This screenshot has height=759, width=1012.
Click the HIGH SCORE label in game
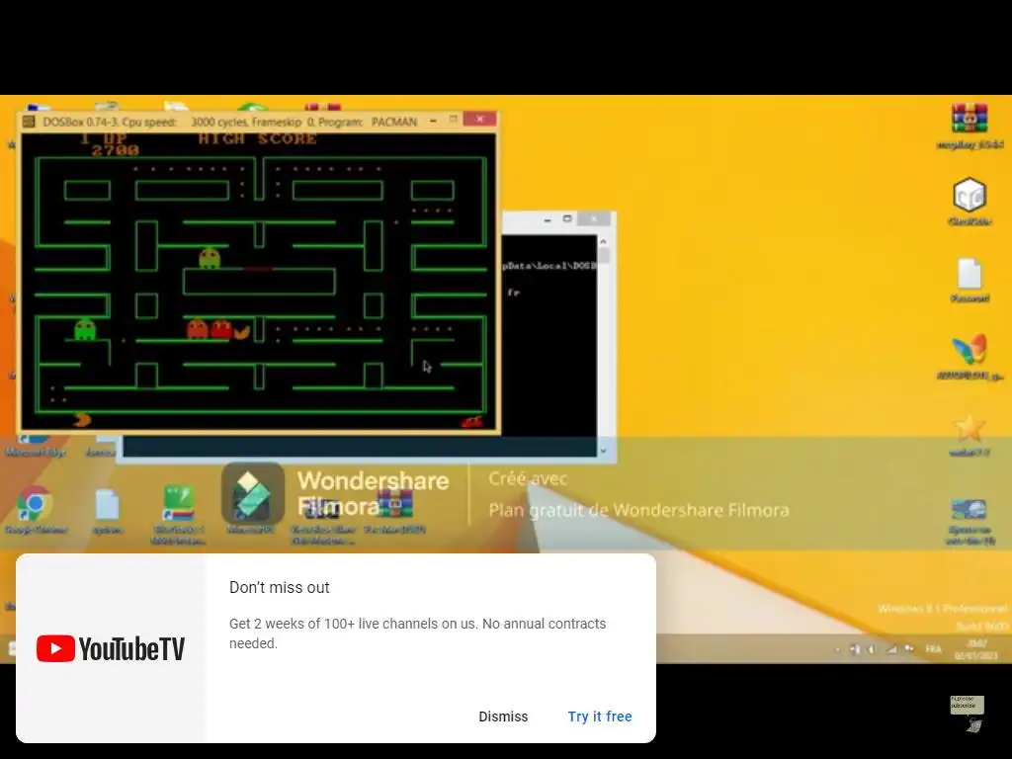coord(258,138)
